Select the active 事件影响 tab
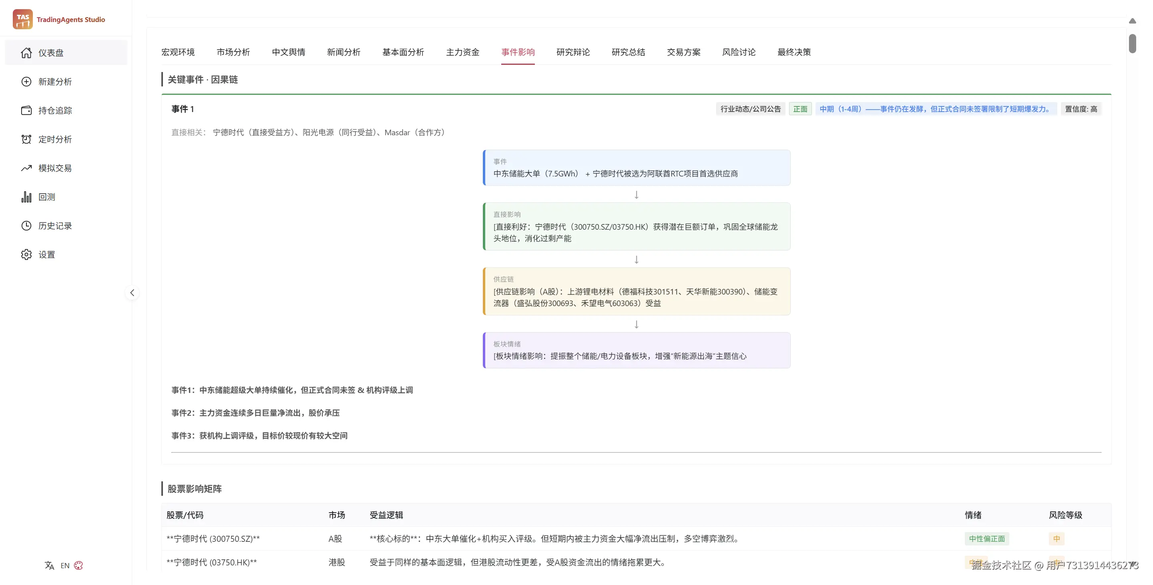This screenshot has height=585, width=1153. click(518, 52)
